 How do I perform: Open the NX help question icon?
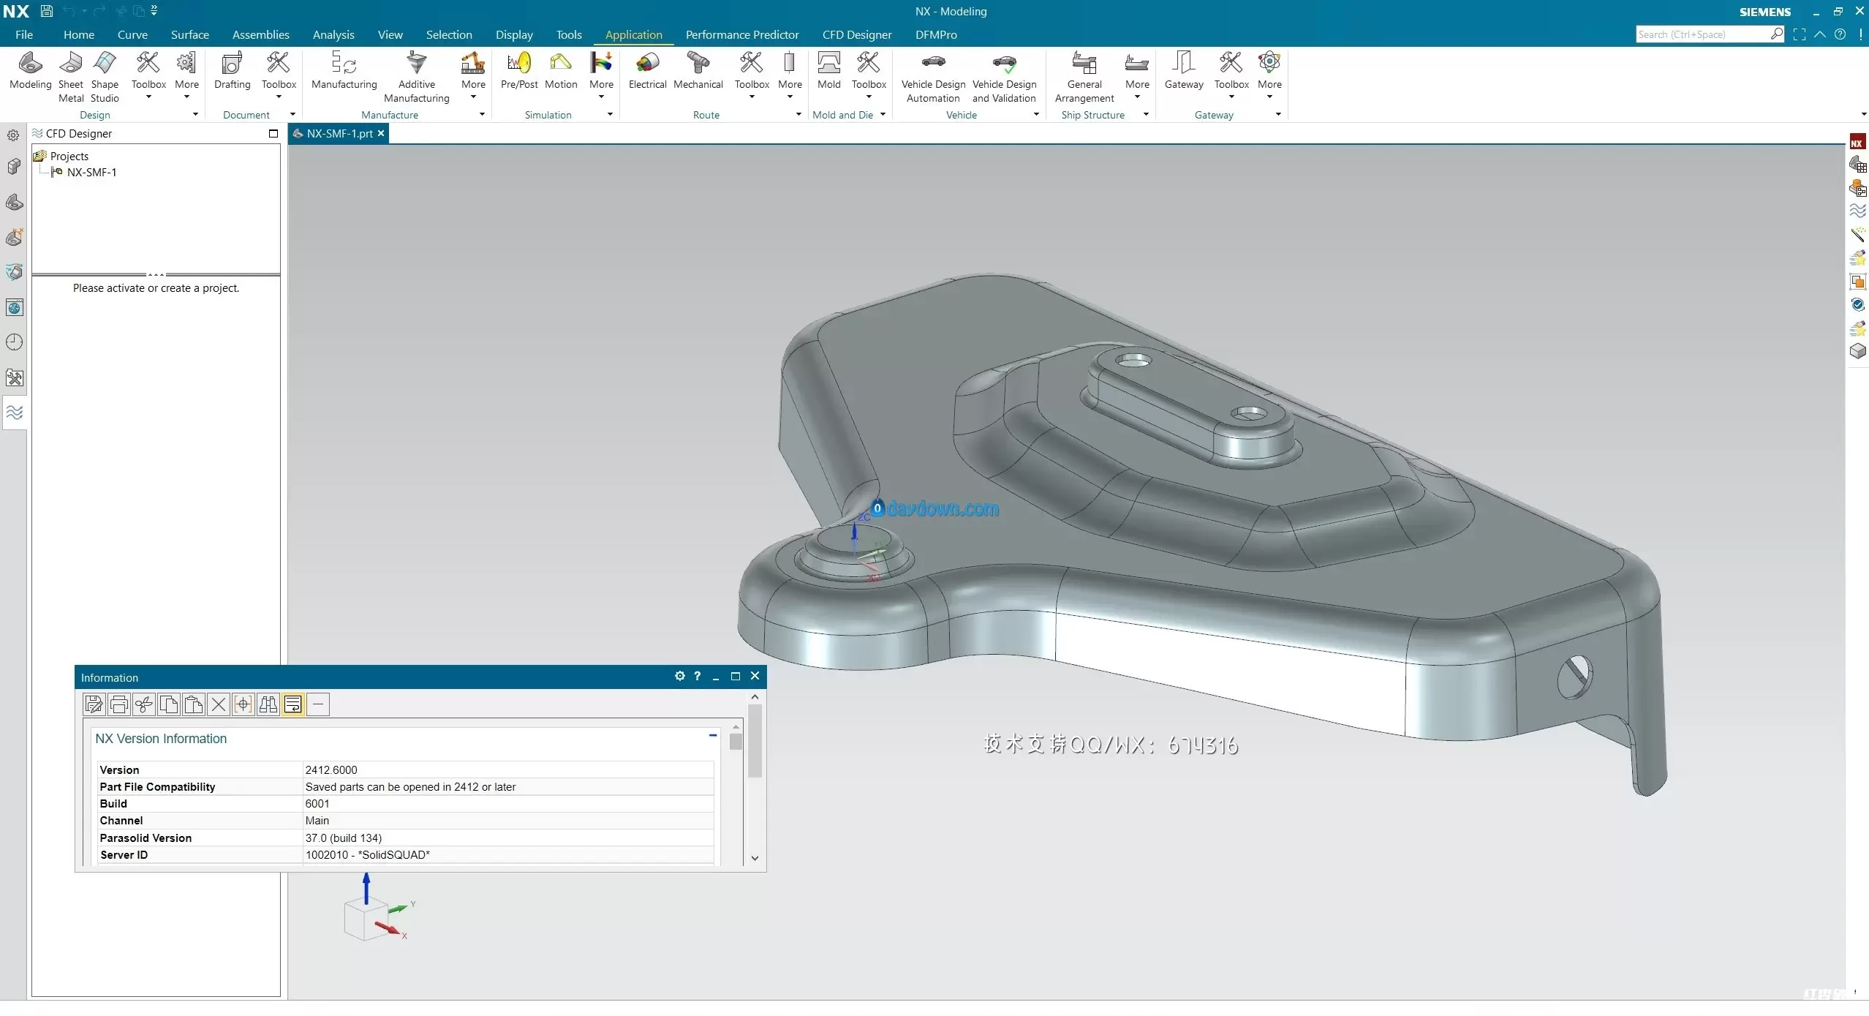1840,34
